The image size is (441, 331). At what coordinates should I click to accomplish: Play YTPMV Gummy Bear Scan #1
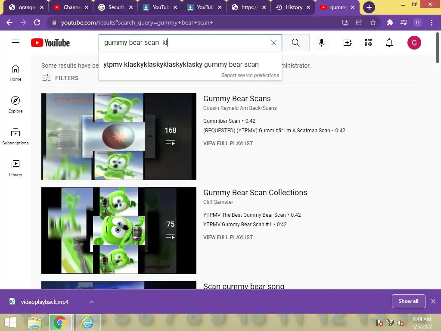click(x=245, y=225)
